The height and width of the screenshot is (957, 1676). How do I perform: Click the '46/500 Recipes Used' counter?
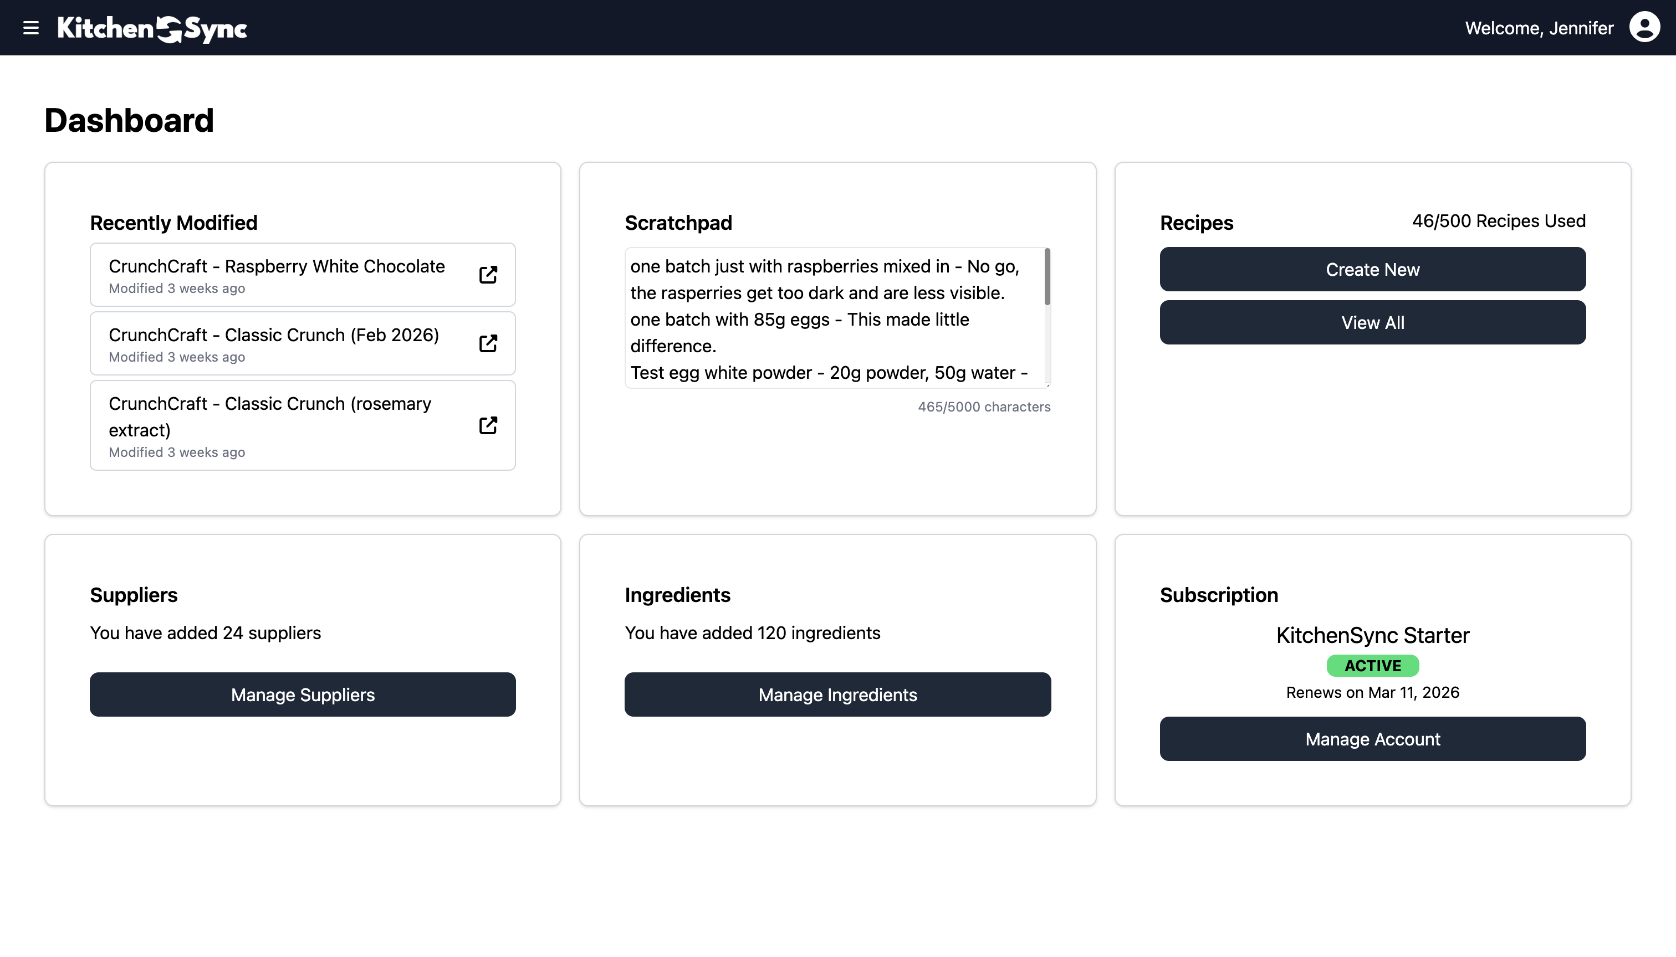pos(1499,221)
